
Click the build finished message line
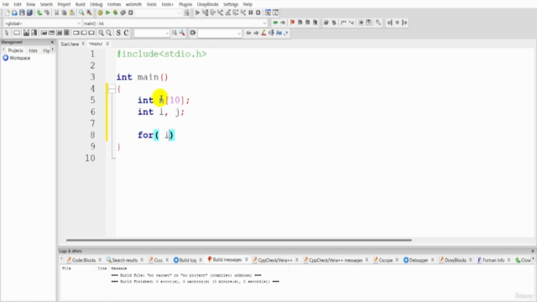196,282
